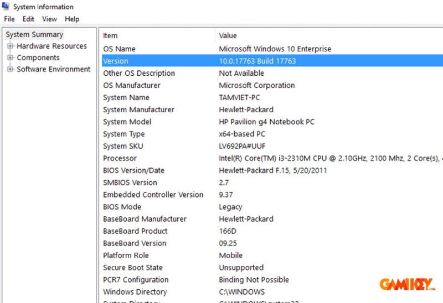Click the Intel Core i3-2310M value
The width and height of the screenshot is (443, 303).
click(x=331, y=158)
